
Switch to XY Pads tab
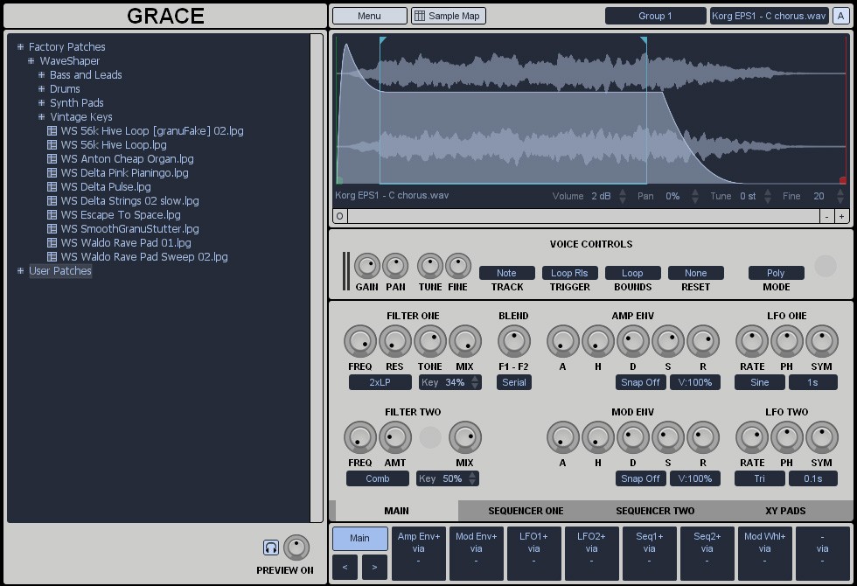point(785,511)
